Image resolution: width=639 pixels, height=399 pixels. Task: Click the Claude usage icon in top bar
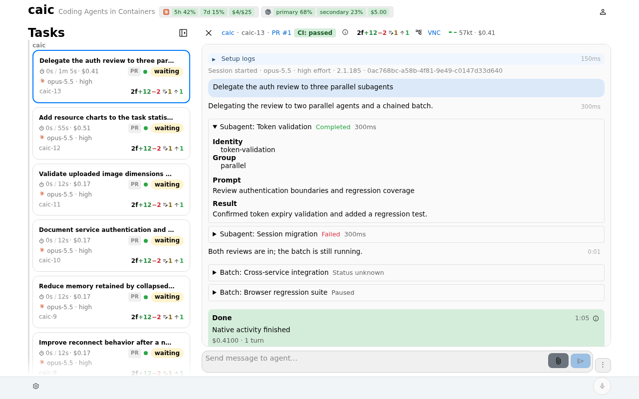(166, 12)
